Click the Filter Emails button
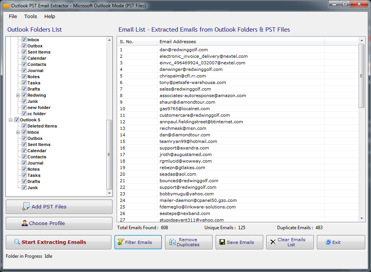 click(x=138, y=242)
